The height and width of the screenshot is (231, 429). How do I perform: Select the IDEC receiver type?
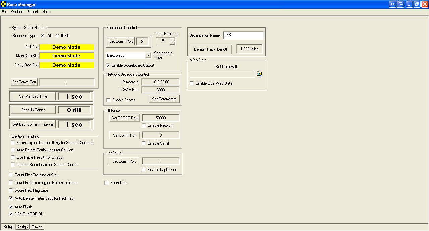tap(57, 36)
